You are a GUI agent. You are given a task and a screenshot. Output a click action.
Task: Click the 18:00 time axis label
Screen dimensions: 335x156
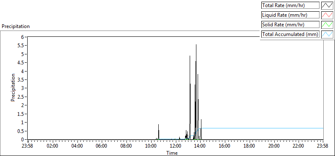point(249,146)
